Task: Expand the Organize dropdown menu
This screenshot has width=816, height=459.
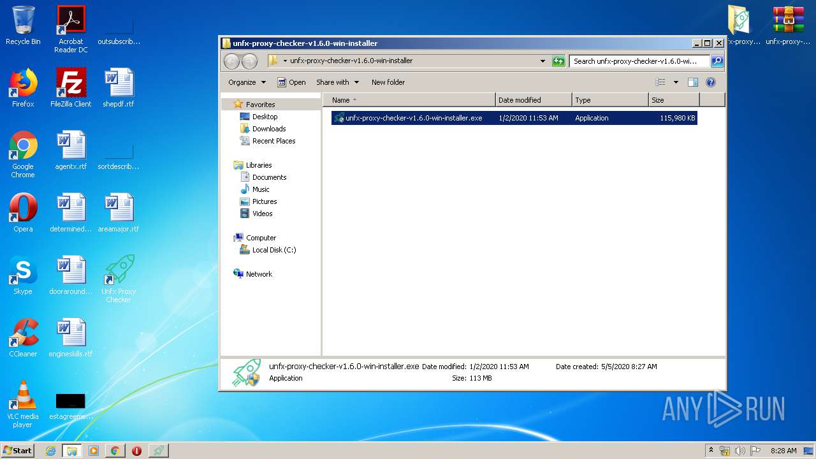Action: 246,82
